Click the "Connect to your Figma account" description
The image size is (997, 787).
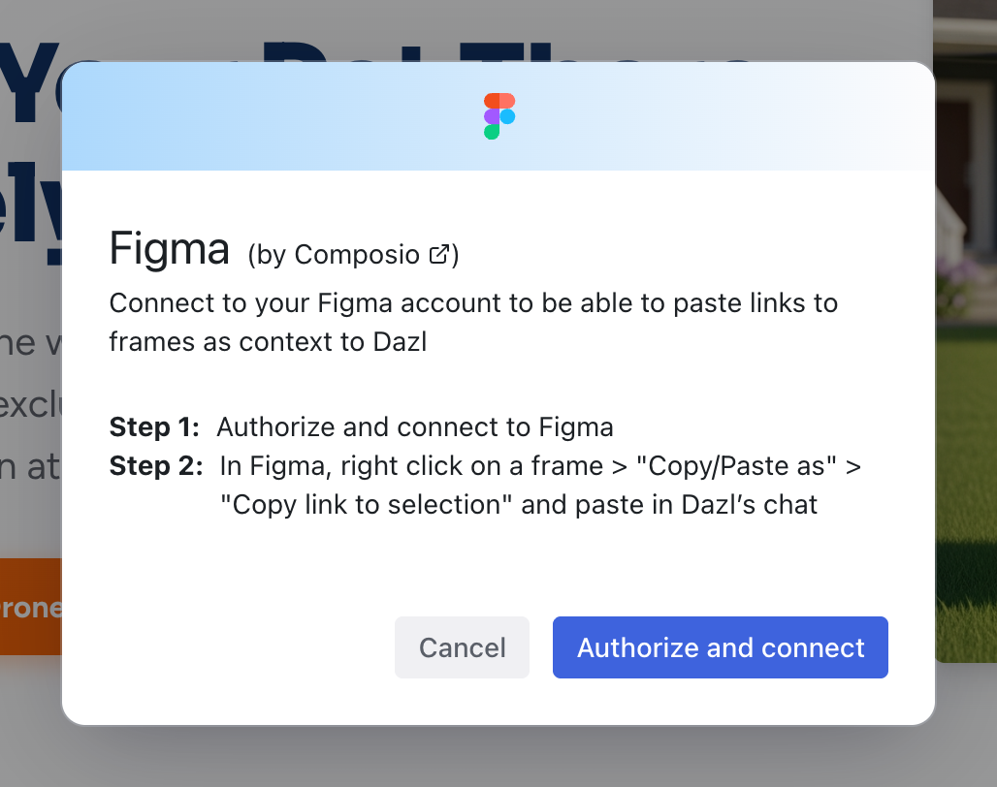[472, 303]
